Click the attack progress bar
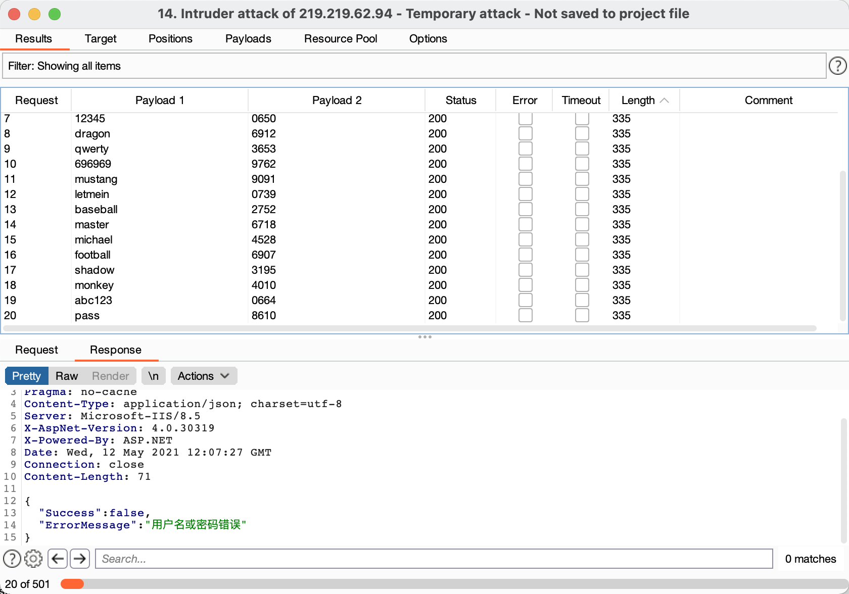 point(453,584)
